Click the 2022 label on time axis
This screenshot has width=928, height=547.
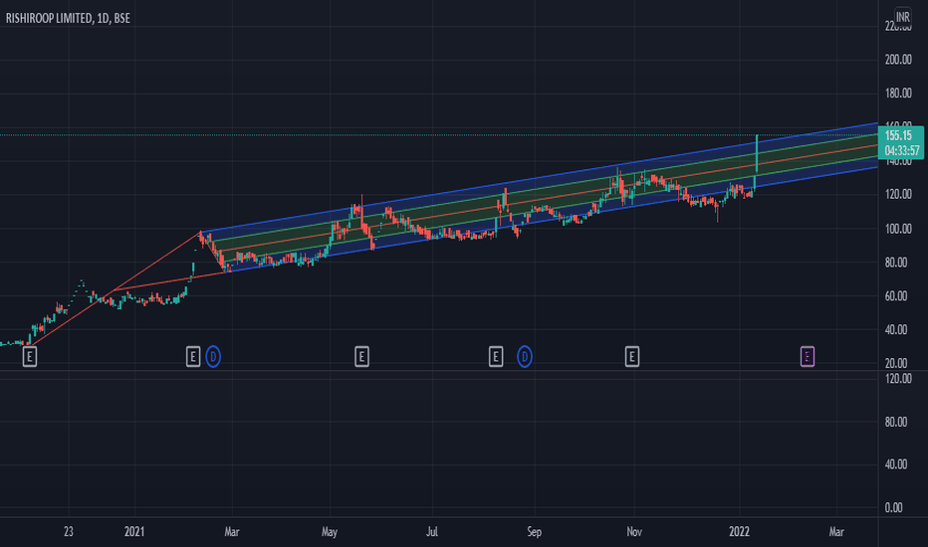tap(739, 532)
